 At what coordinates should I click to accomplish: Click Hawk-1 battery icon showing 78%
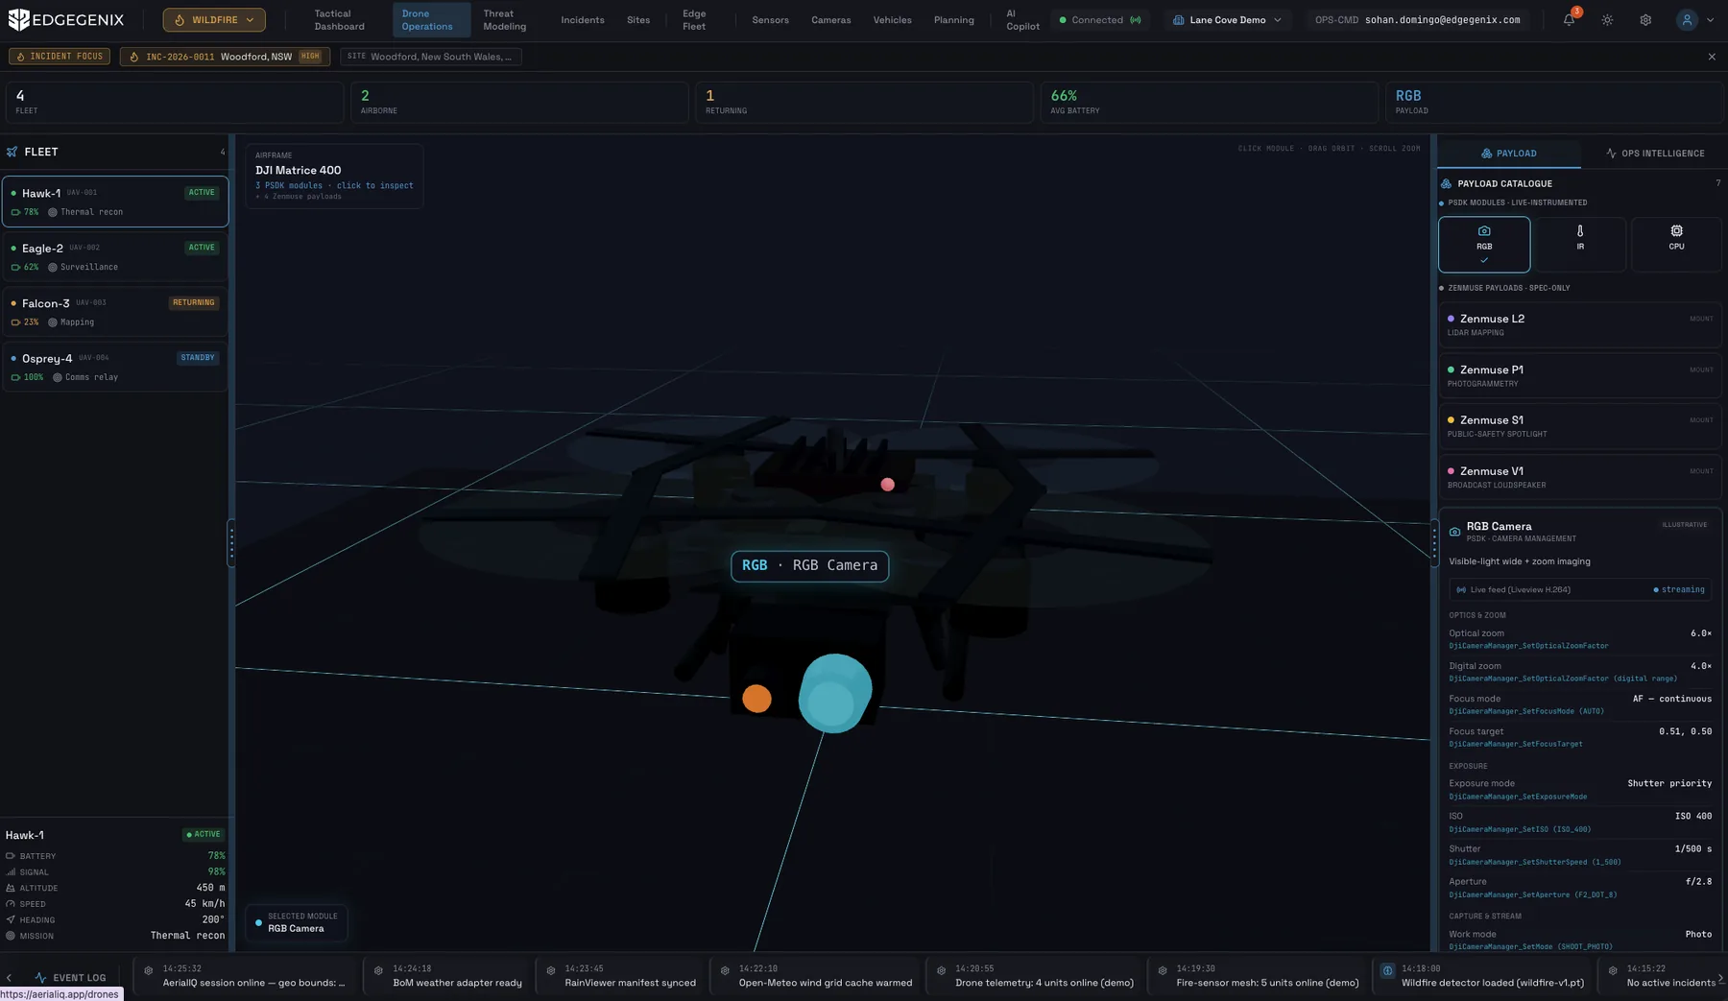click(x=15, y=212)
